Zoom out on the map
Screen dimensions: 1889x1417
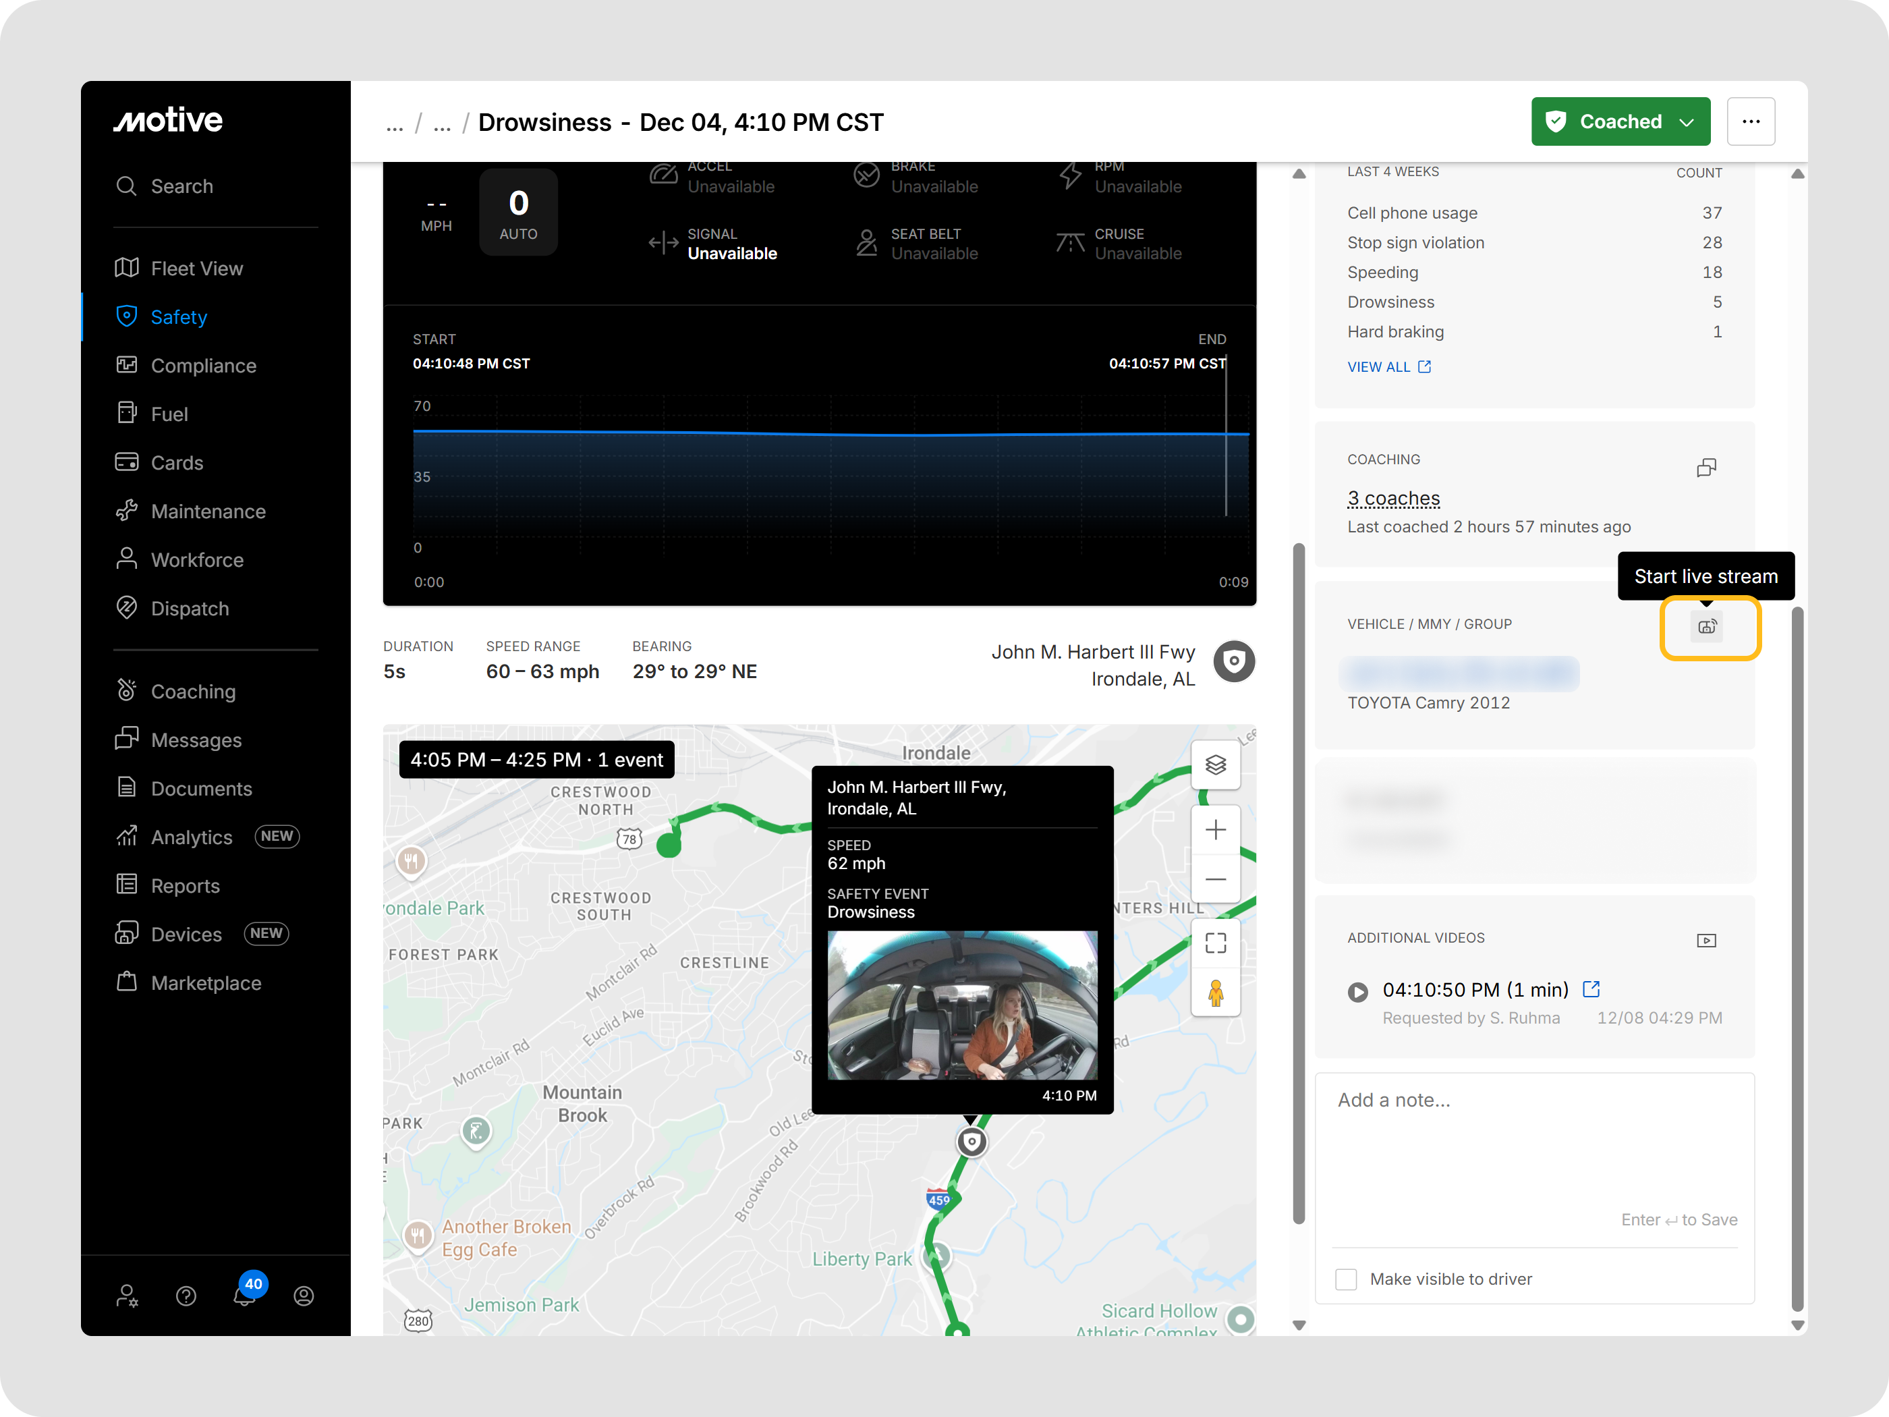pyautogui.click(x=1215, y=878)
